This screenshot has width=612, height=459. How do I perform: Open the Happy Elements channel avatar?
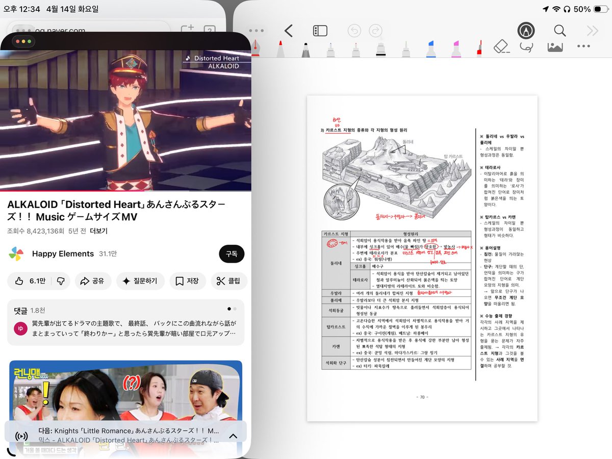(16, 254)
